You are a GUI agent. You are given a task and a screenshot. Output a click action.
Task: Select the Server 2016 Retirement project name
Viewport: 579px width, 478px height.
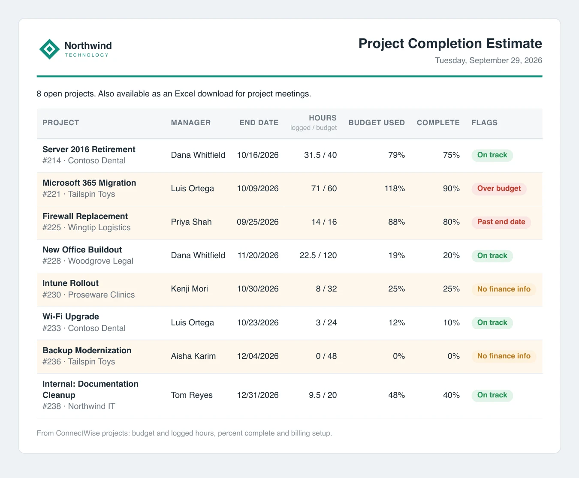click(89, 149)
